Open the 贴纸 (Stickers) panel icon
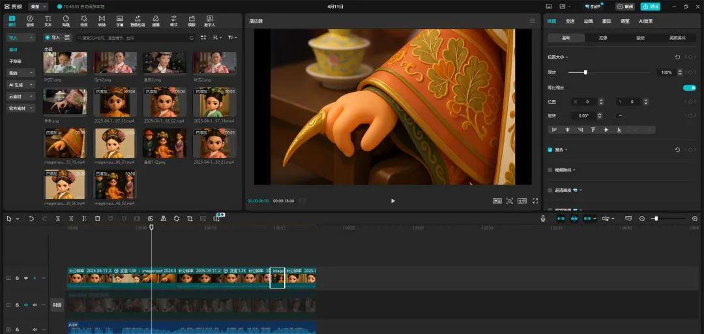The height and width of the screenshot is (334, 704). pos(66,21)
